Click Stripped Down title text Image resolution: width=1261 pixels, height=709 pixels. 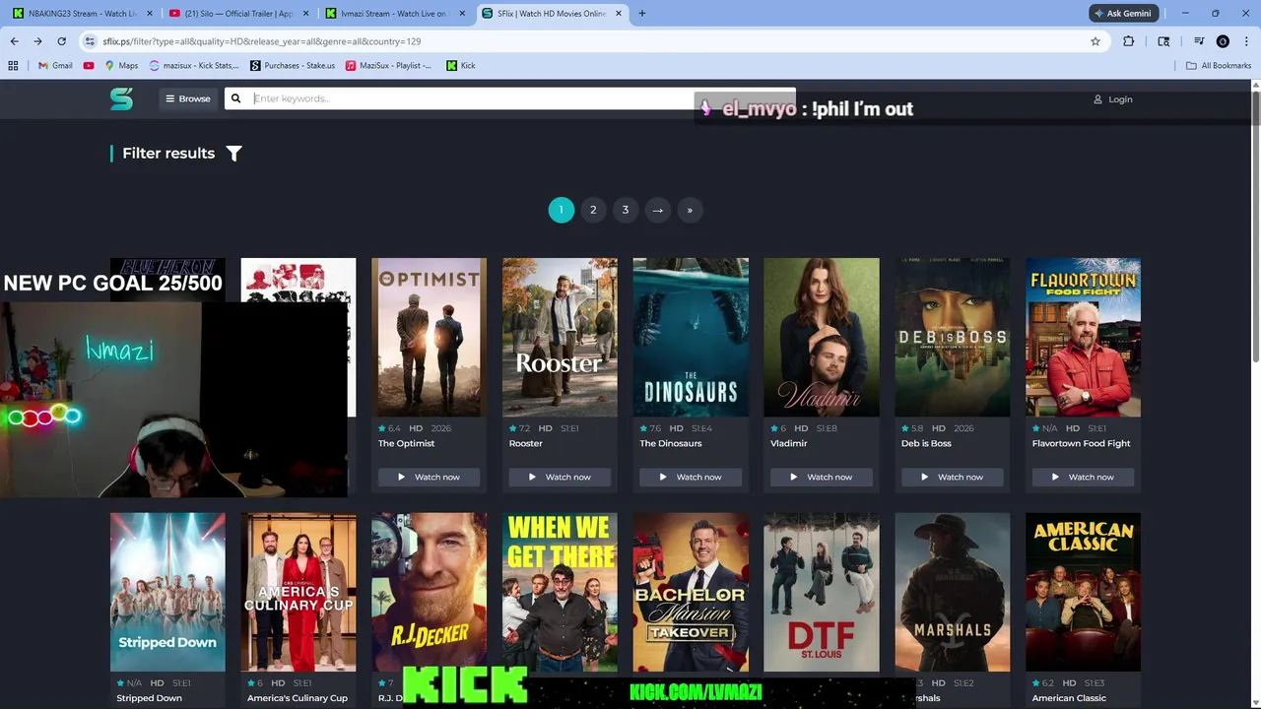149,698
